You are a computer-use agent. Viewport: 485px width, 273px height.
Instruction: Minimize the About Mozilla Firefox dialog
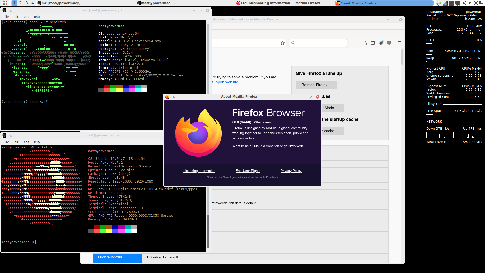coord(304,97)
